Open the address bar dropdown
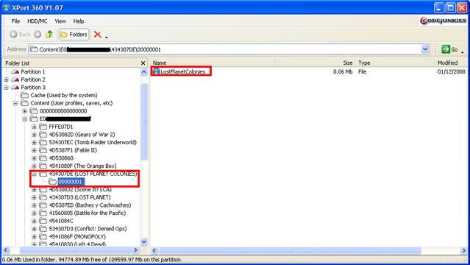470x265 pixels. pos(425,49)
